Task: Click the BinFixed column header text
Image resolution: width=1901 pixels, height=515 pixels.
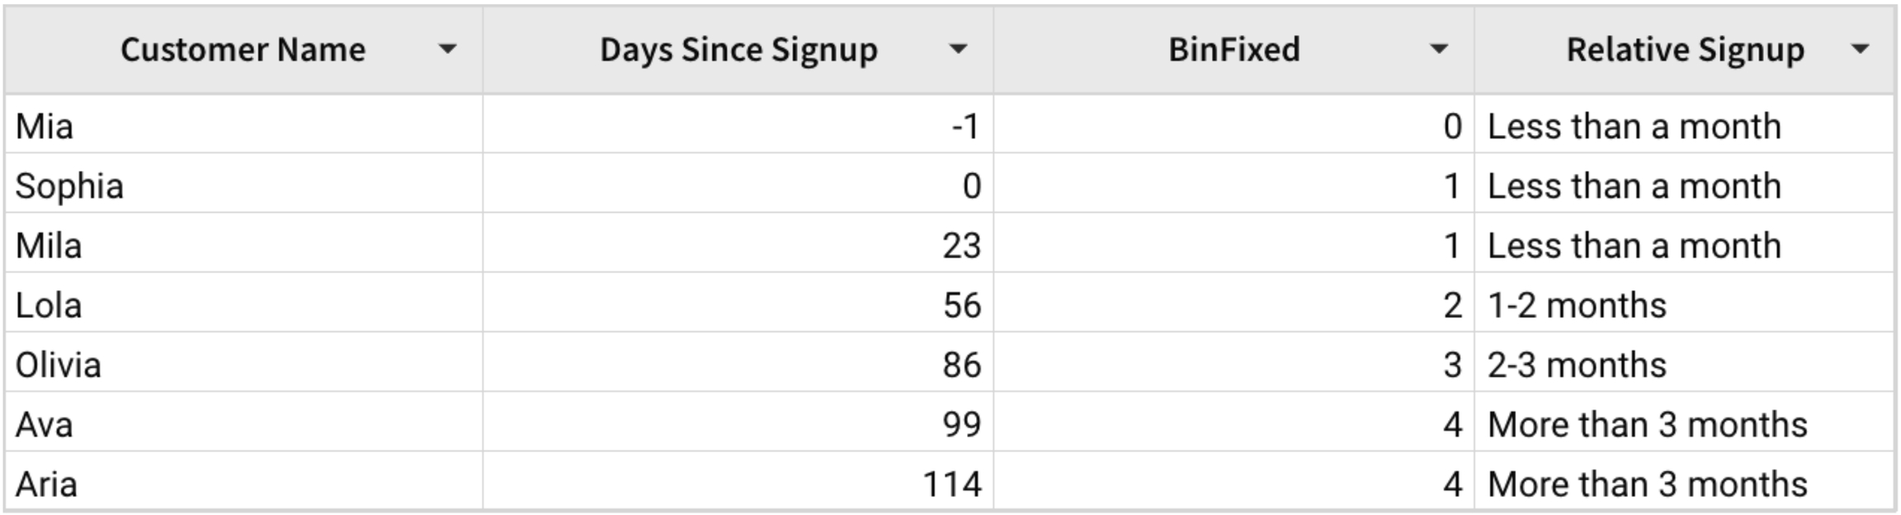Action: tap(1234, 50)
